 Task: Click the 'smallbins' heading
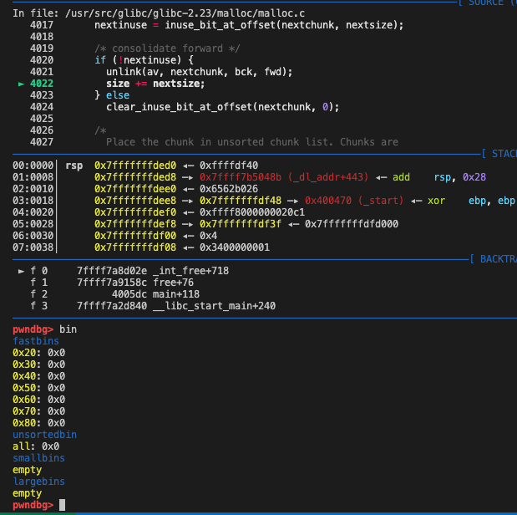[39, 458]
